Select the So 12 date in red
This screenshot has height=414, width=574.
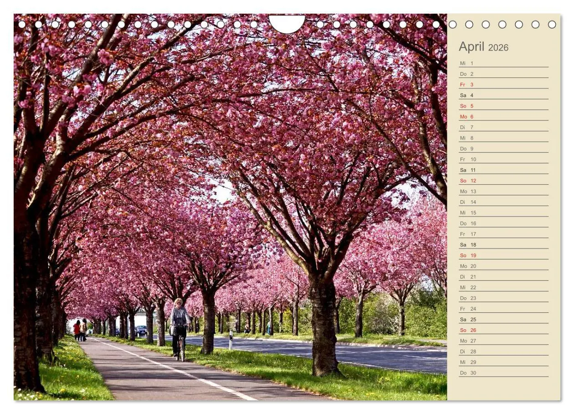(468, 181)
